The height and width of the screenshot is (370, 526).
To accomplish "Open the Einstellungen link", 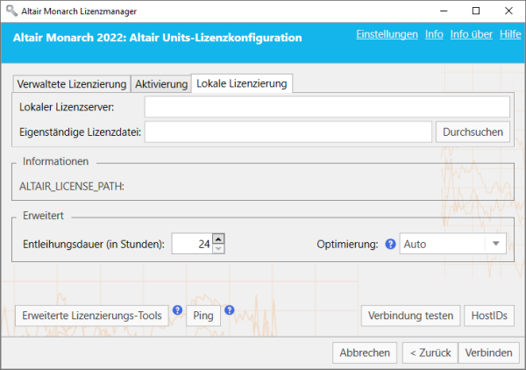I will click(x=387, y=34).
